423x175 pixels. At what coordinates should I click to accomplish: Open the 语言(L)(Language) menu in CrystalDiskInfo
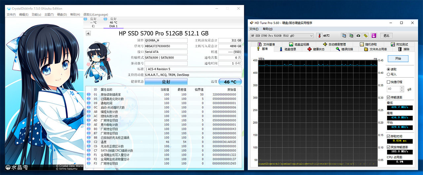pos(96,15)
